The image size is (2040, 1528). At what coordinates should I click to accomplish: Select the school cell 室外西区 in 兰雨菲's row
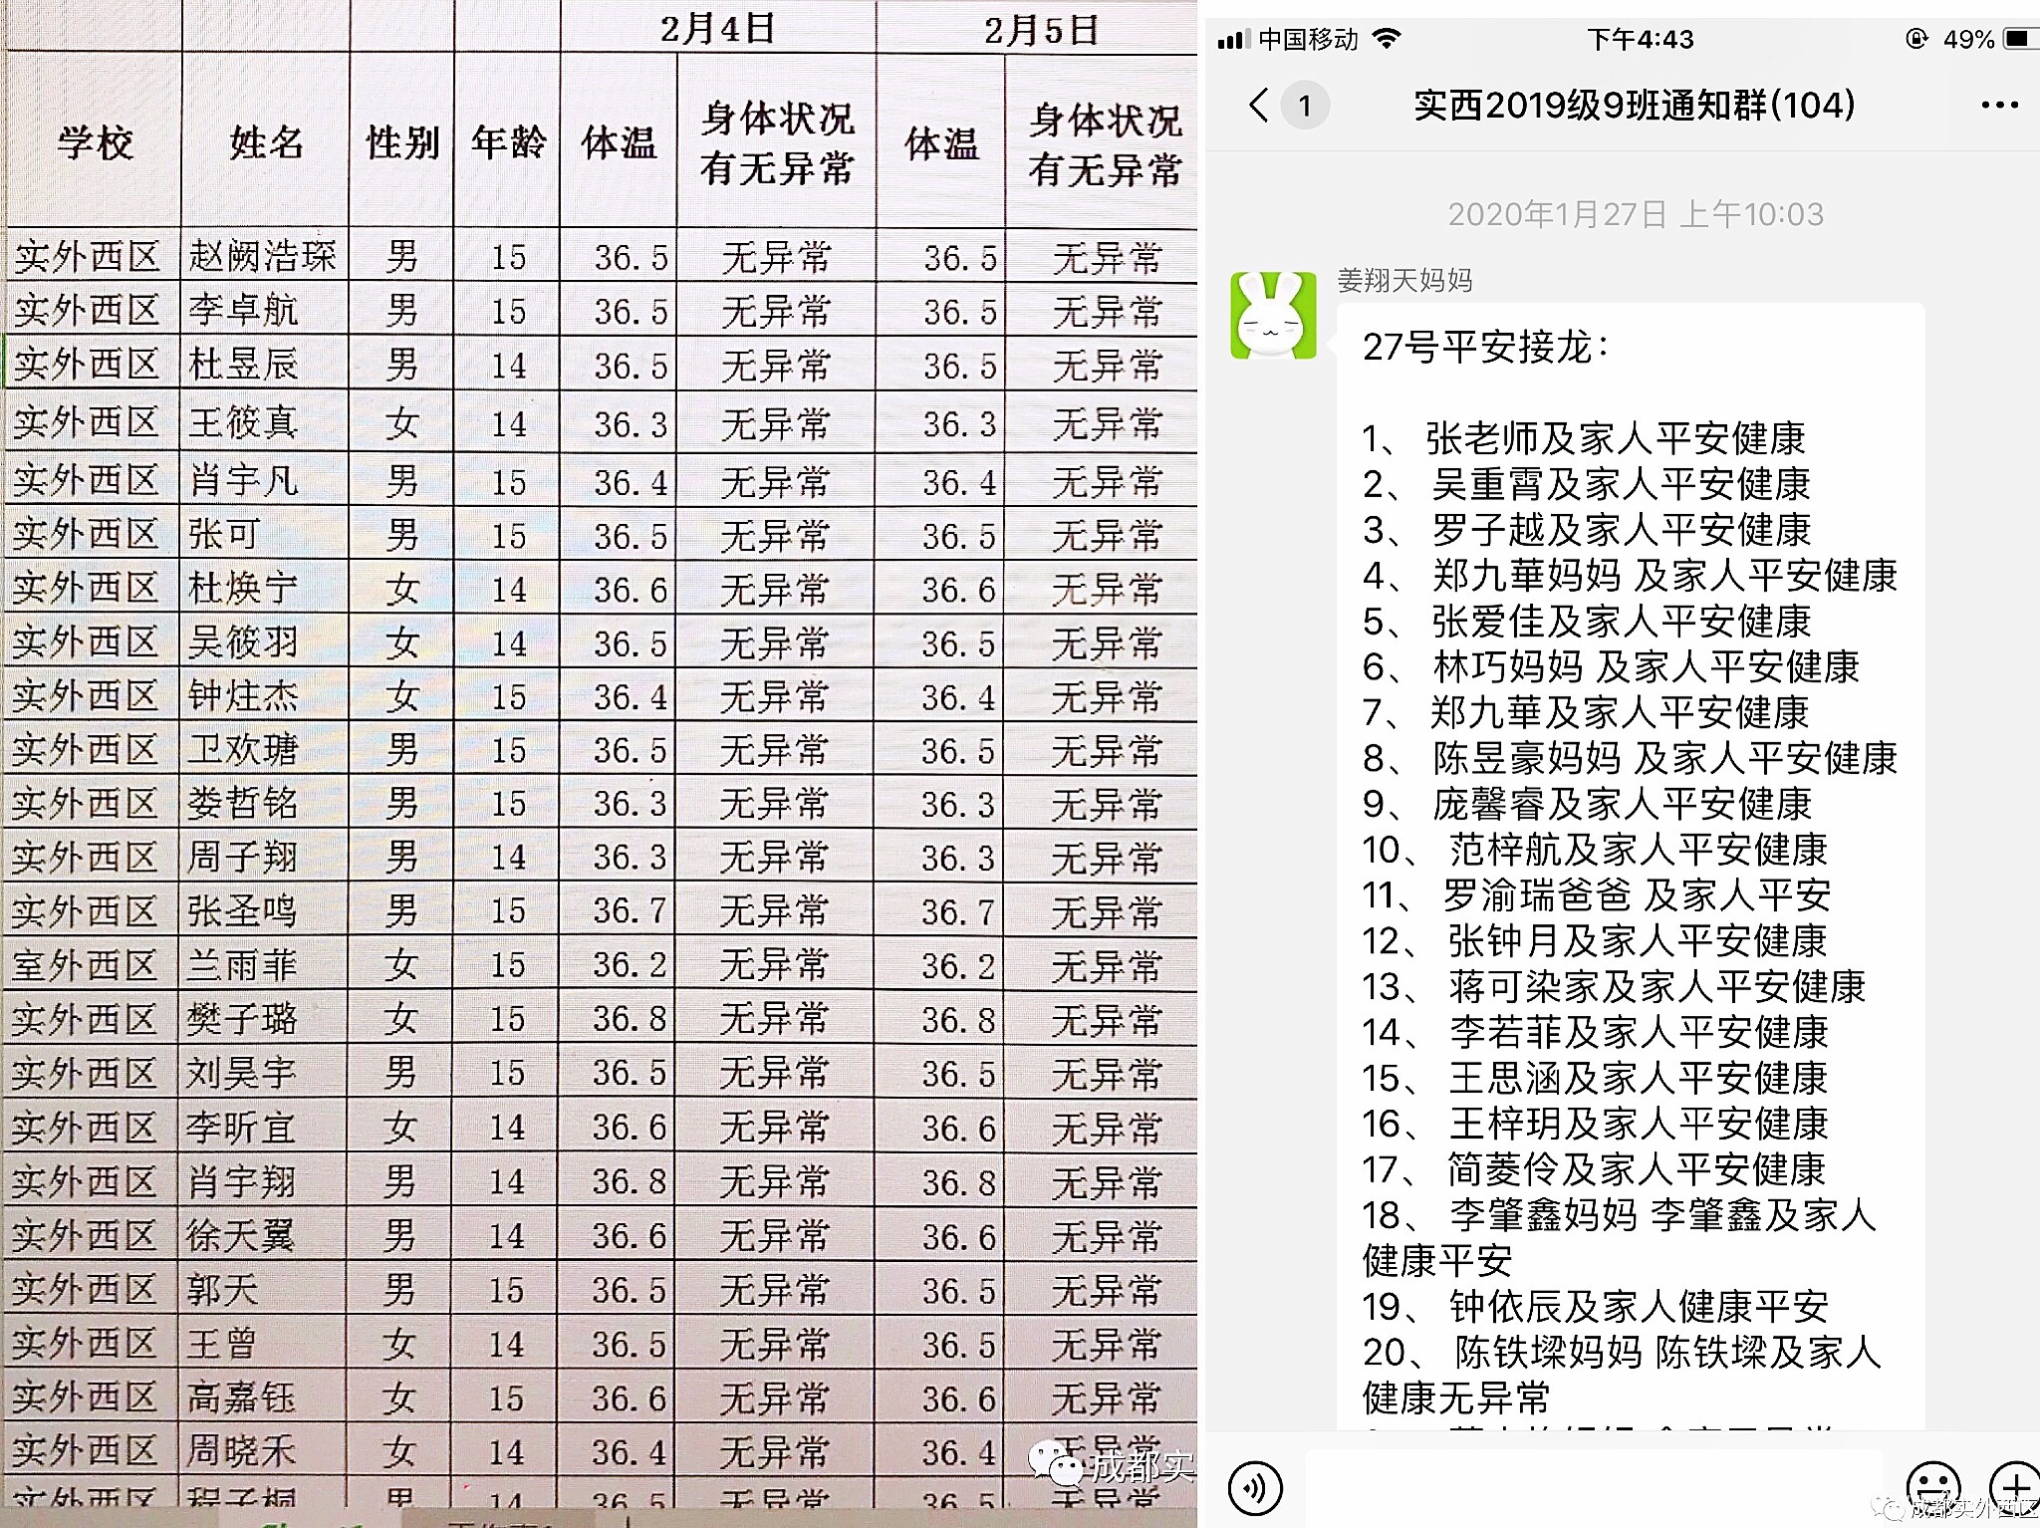tap(92, 964)
